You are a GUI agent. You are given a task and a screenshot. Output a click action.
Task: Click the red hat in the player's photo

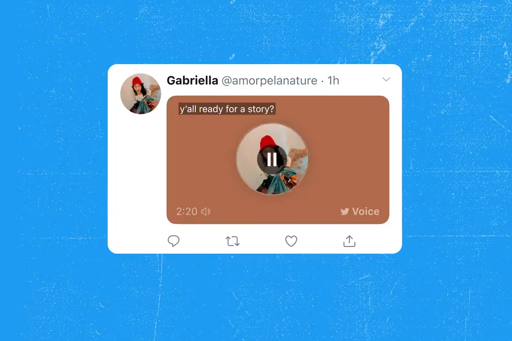pos(268,142)
